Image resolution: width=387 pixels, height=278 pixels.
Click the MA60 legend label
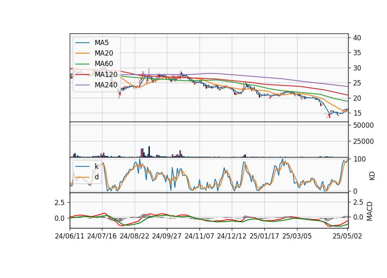104,64
